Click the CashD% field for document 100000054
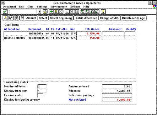This screenshot has height=115, width=157. point(130,34)
